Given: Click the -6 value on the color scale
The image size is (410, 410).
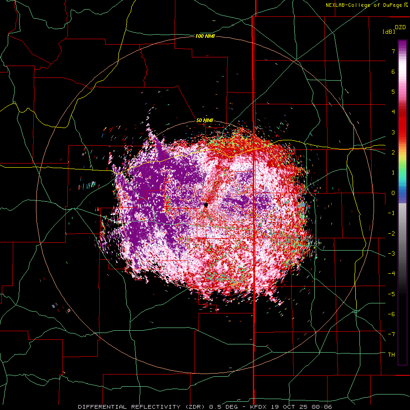Looking at the screenshot, I should pyautogui.click(x=391, y=314).
